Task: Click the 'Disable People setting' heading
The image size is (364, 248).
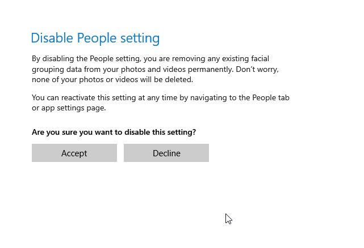Action: 95,39
